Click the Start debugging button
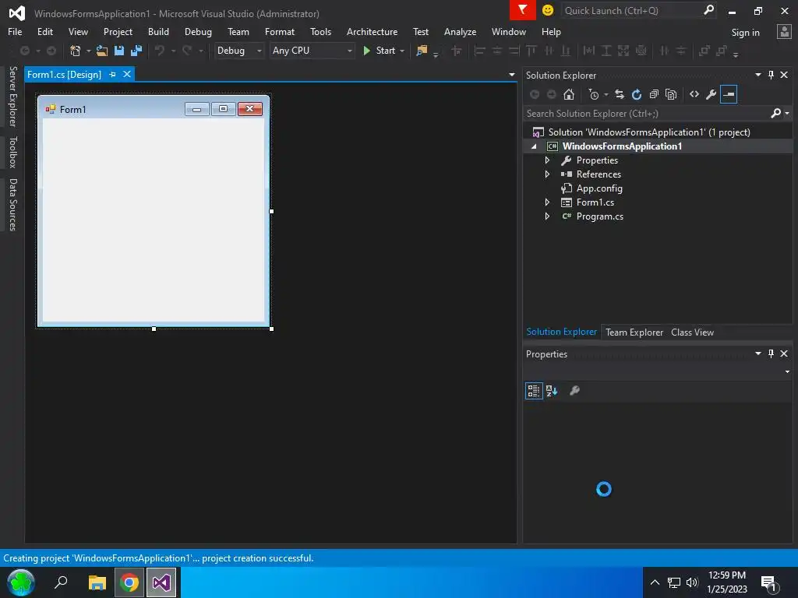Viewport: 798px width, 598px height. (x=380, y=51)
